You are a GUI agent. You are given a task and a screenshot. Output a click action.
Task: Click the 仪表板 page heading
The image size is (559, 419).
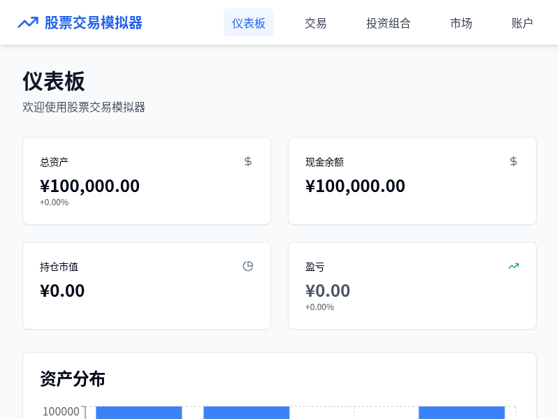pyautogui.click(x=54, y=81)
